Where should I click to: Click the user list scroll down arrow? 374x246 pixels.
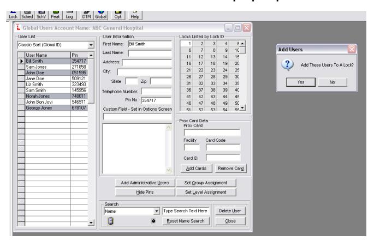click(x=91, y=223)
